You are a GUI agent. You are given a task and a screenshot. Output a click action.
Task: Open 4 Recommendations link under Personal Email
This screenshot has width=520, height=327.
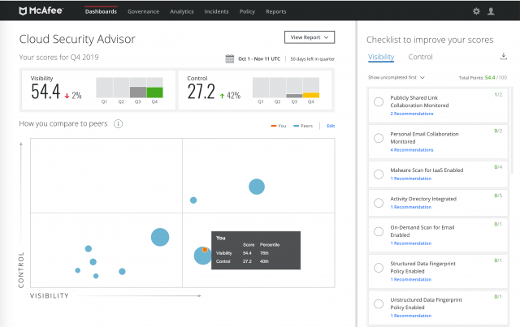point(412,150)
